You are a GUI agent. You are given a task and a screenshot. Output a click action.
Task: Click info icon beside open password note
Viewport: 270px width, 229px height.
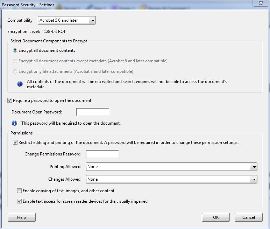(x=14, y=123)
